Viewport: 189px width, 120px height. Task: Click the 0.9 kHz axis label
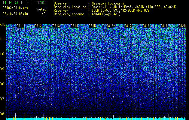coord(3,69)
